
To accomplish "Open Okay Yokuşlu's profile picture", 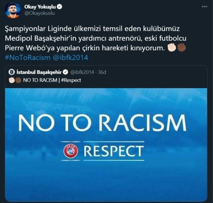I will point(13,10).
